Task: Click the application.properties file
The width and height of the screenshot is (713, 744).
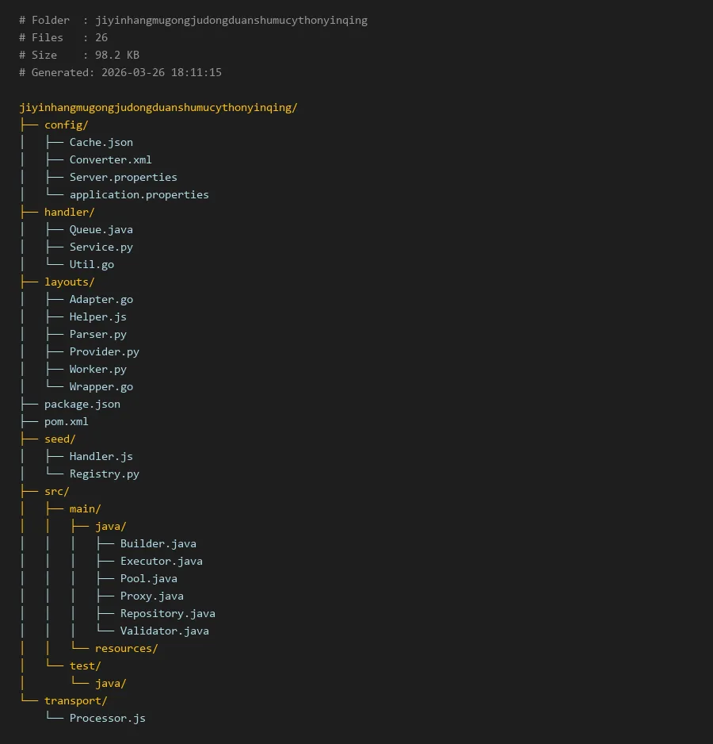Action: pos(139,195)
